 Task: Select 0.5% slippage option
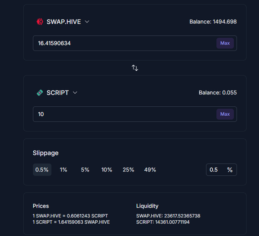42,170
